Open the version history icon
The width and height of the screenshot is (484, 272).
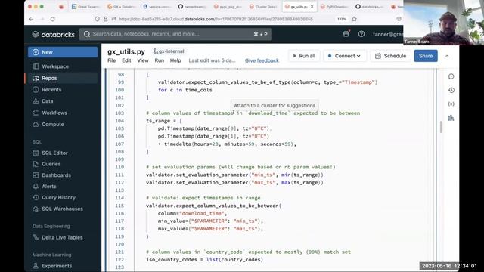(451, 90)
